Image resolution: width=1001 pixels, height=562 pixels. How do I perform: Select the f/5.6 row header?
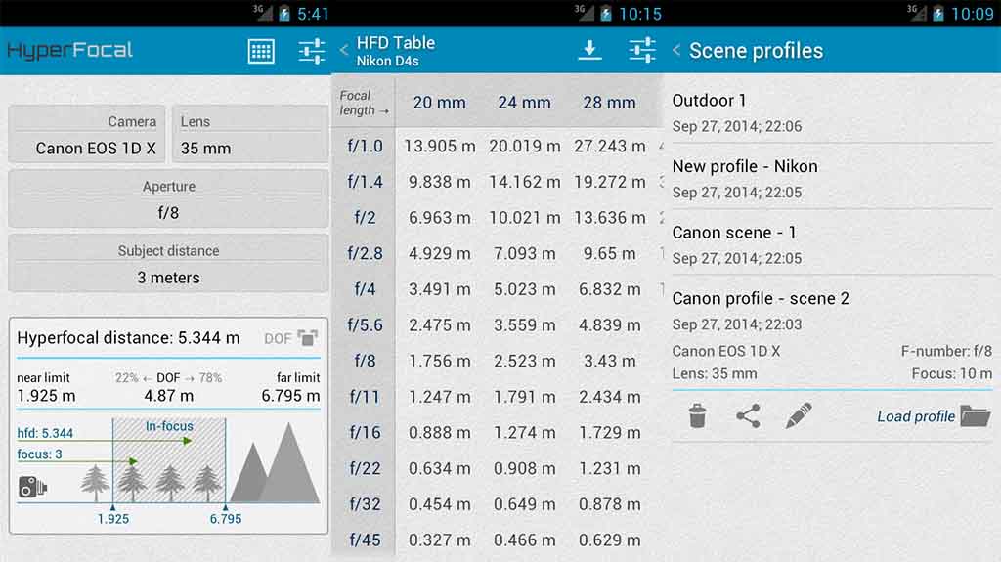365,324
